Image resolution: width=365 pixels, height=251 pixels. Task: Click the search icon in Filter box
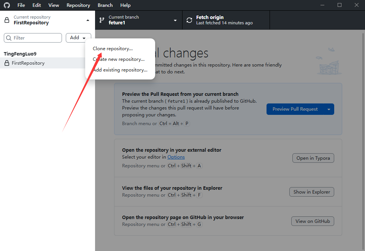(x=9, y=38)
